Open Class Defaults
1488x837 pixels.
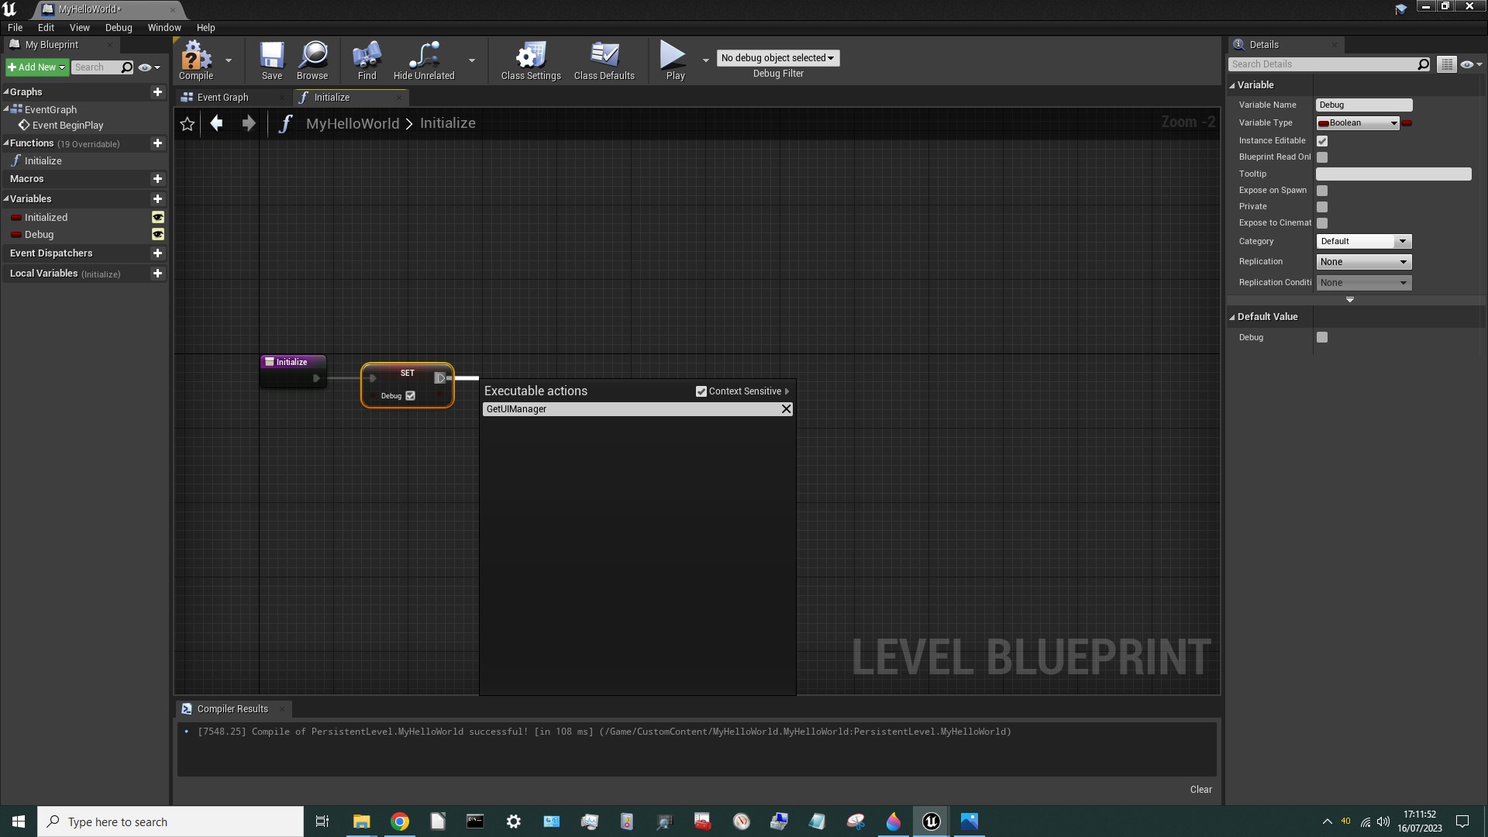(604, 60)
